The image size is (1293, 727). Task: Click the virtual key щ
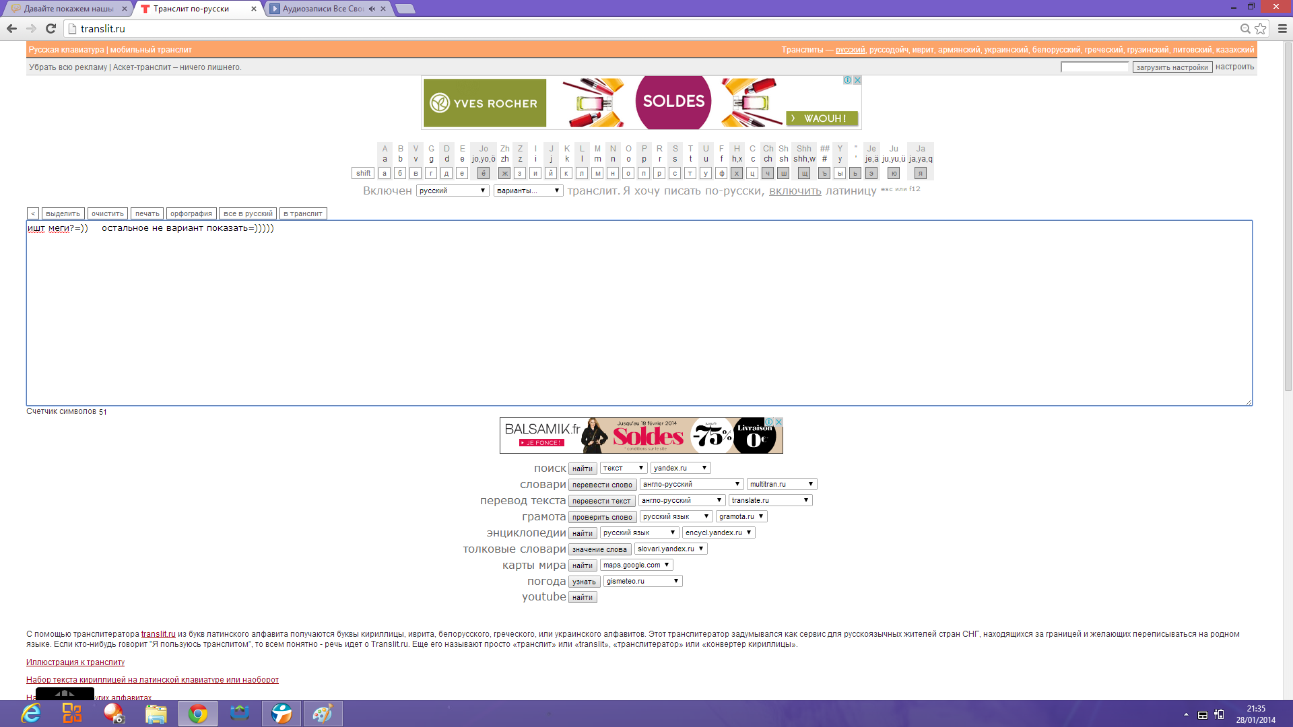point(804,173)
